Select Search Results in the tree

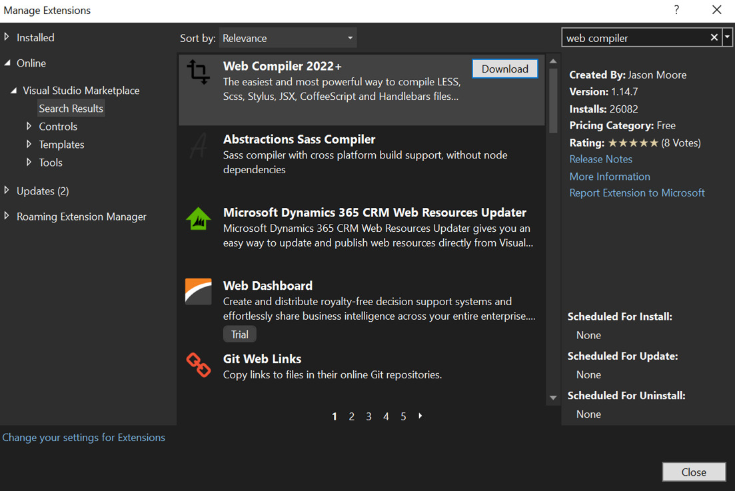coord(71,108)
